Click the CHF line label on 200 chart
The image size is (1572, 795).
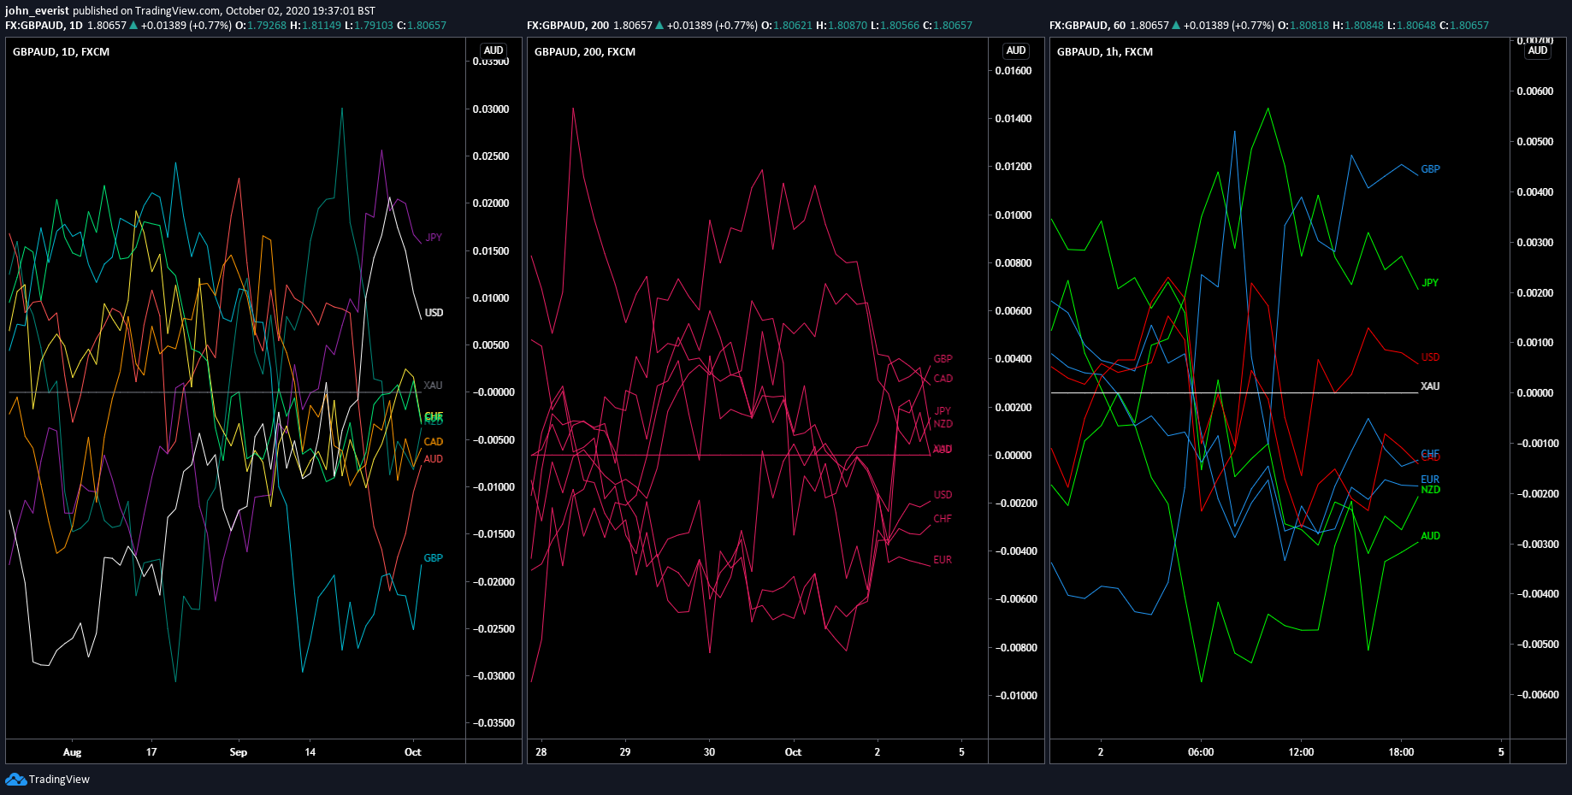click(943, 519)
